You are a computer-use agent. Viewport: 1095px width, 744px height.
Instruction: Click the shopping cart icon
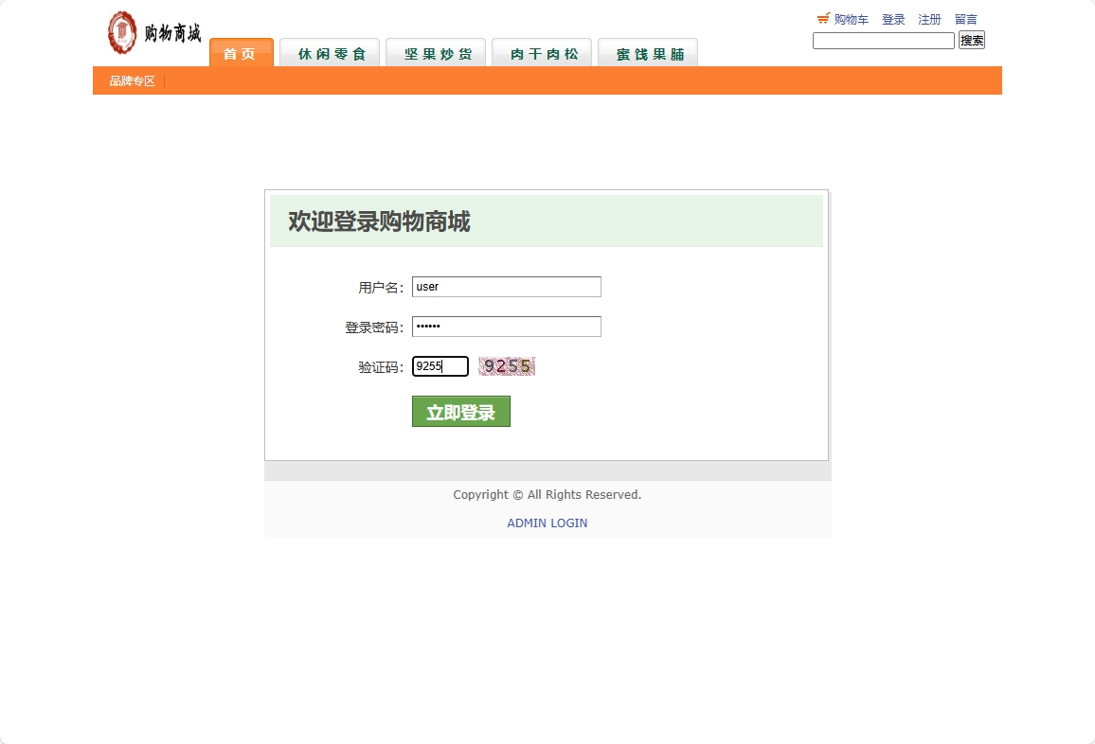(822, 17)
